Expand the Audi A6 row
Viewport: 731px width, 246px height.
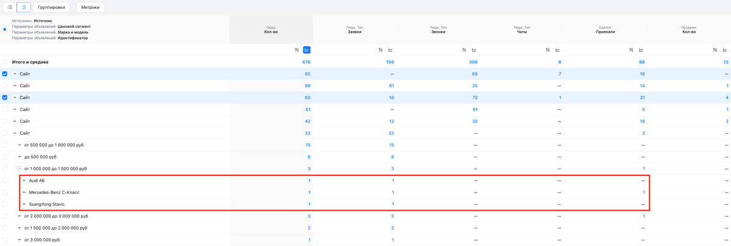[x=24, y=180]
